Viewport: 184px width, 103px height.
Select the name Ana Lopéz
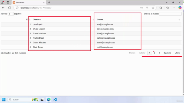click(x=38, y=24)
